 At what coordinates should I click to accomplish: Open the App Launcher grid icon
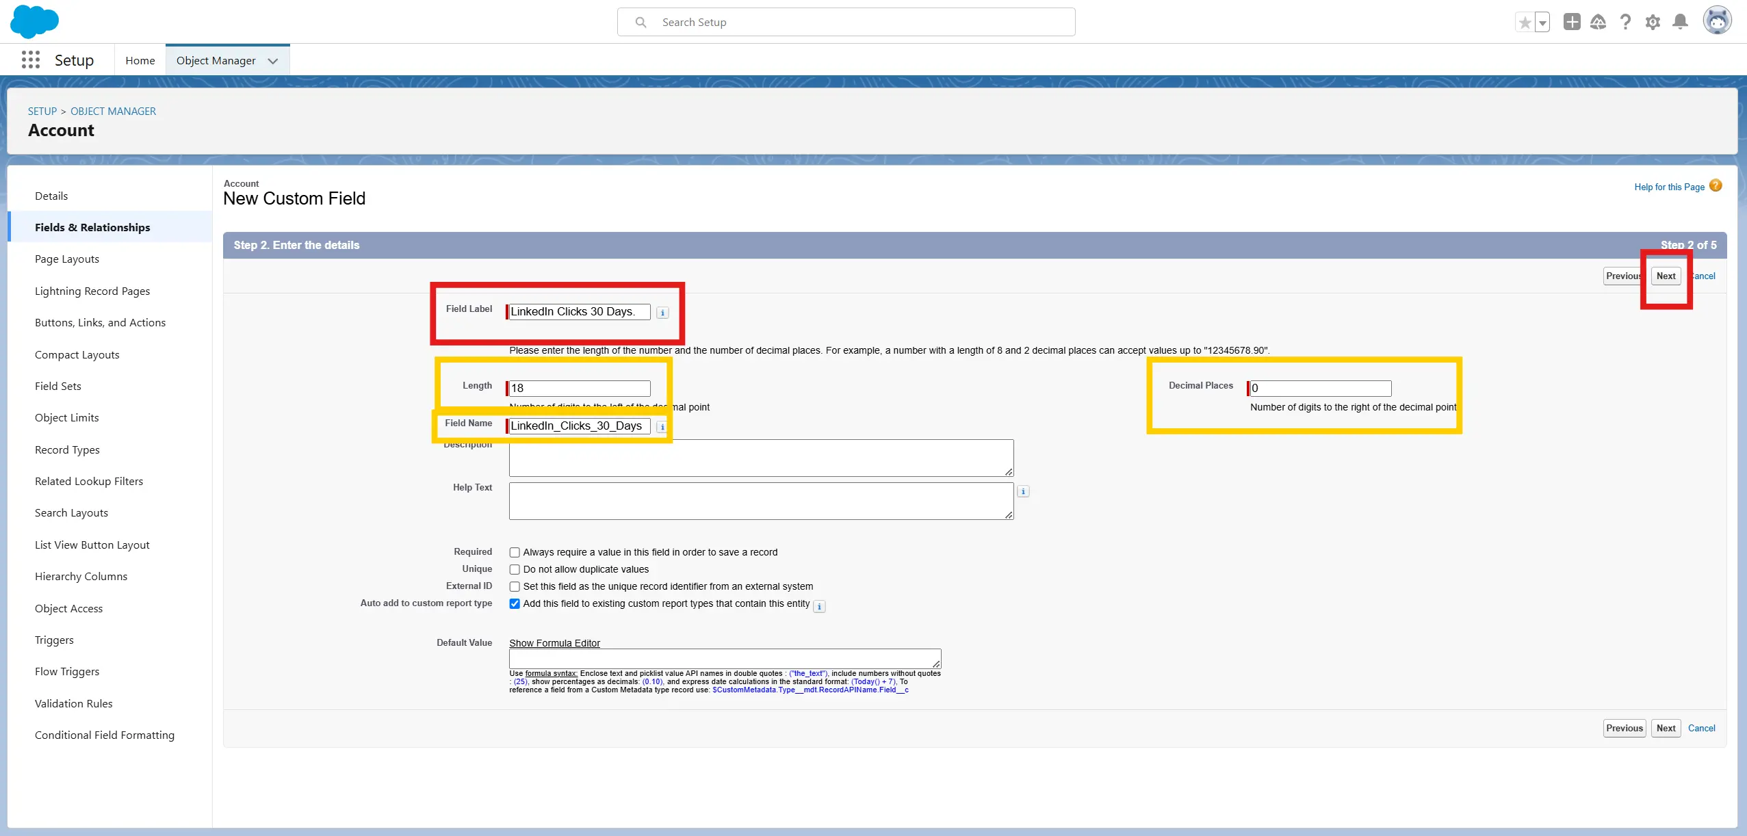pyautogui.click(x=30, y=60)
